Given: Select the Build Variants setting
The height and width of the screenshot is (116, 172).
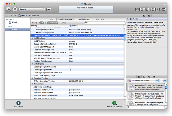Looking at the screenshot, I should coord(77,41).
